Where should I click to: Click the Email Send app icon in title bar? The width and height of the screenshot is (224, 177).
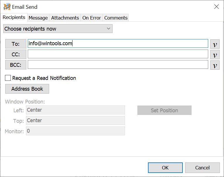(x=7, y=7)
